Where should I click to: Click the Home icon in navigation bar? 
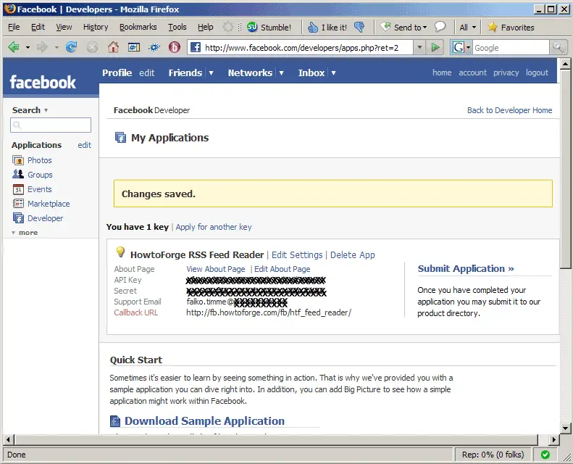coord(113,47)
